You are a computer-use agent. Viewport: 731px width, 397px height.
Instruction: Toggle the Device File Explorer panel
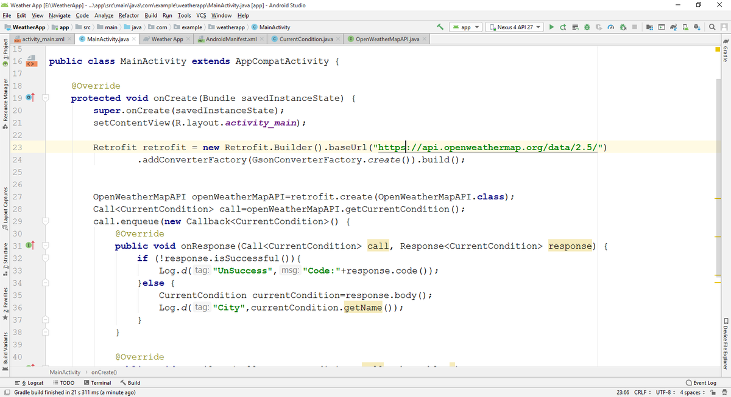coord(726,343)
